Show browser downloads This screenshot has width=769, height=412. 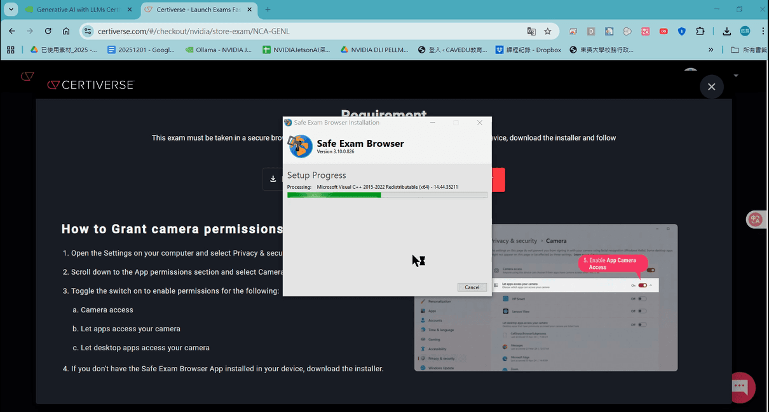(727, 31)
